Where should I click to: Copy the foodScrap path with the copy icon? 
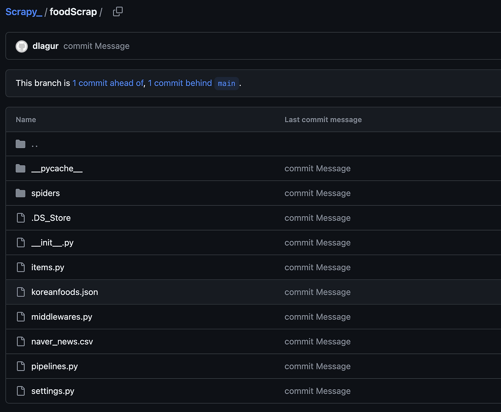click(118, 12)
